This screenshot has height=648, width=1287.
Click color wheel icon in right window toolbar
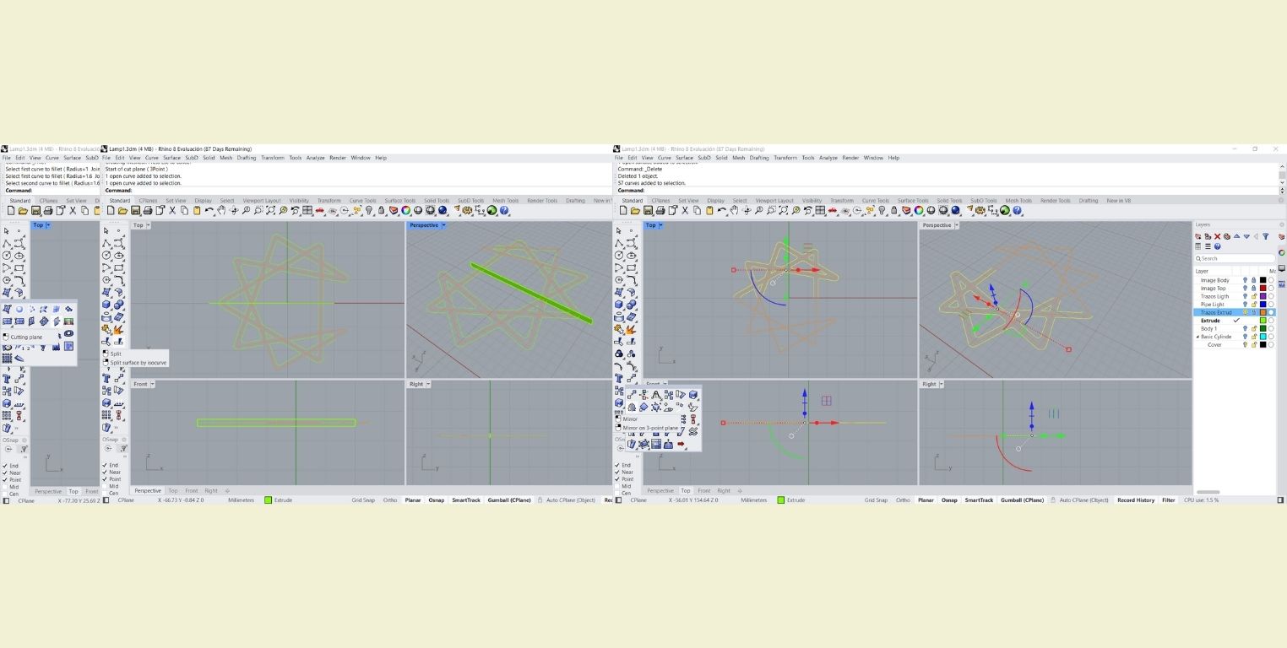coord(919,211)
